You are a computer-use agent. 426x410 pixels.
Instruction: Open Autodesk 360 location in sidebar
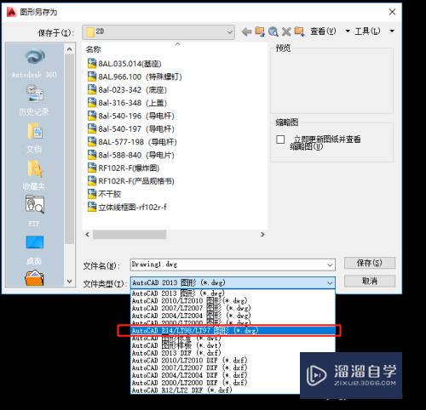coord(34,63)
